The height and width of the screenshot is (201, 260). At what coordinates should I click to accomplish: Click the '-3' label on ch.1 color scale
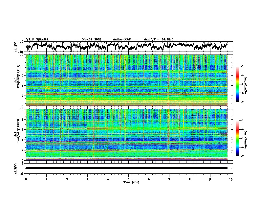242,66
